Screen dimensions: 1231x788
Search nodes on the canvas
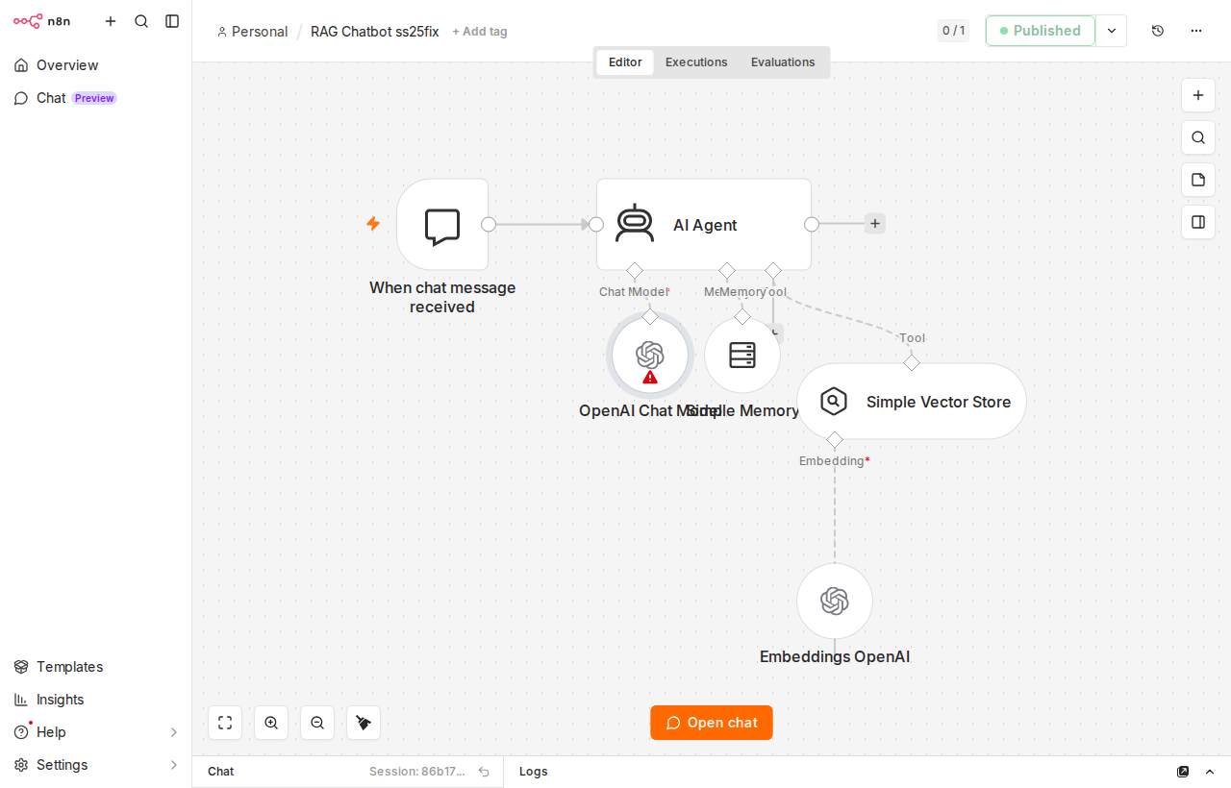pyautogui.click(x=1198, y=137)
